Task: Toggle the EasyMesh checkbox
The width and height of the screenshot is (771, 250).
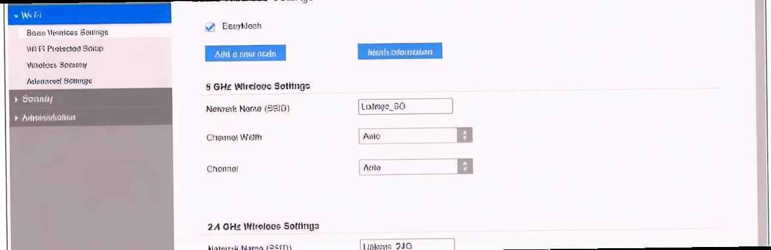Action: [x=210, y=27]
